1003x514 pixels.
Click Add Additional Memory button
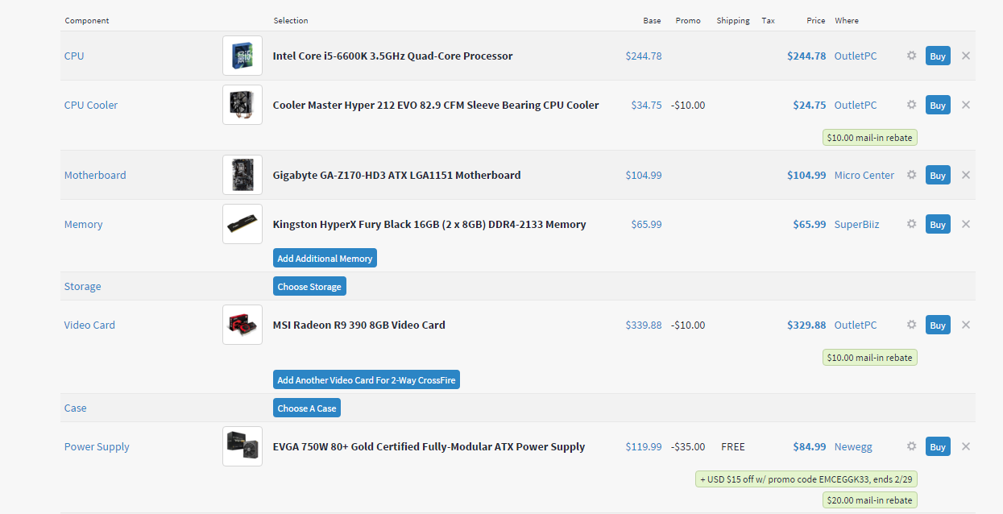tap(325, 259)
